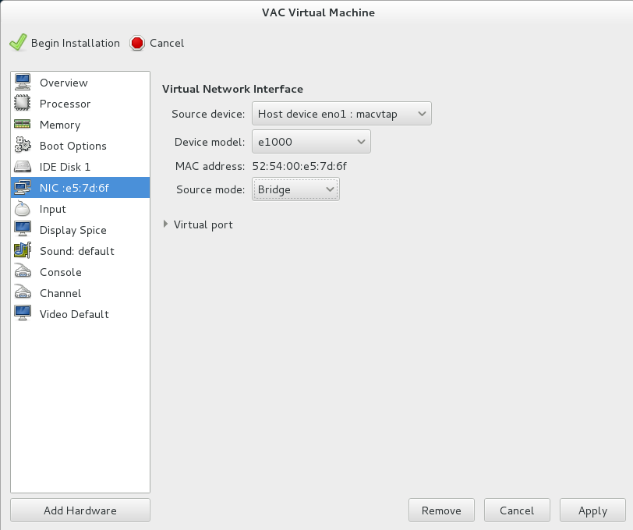Click the Remove button
633x530 pixels.
(441, 511)
